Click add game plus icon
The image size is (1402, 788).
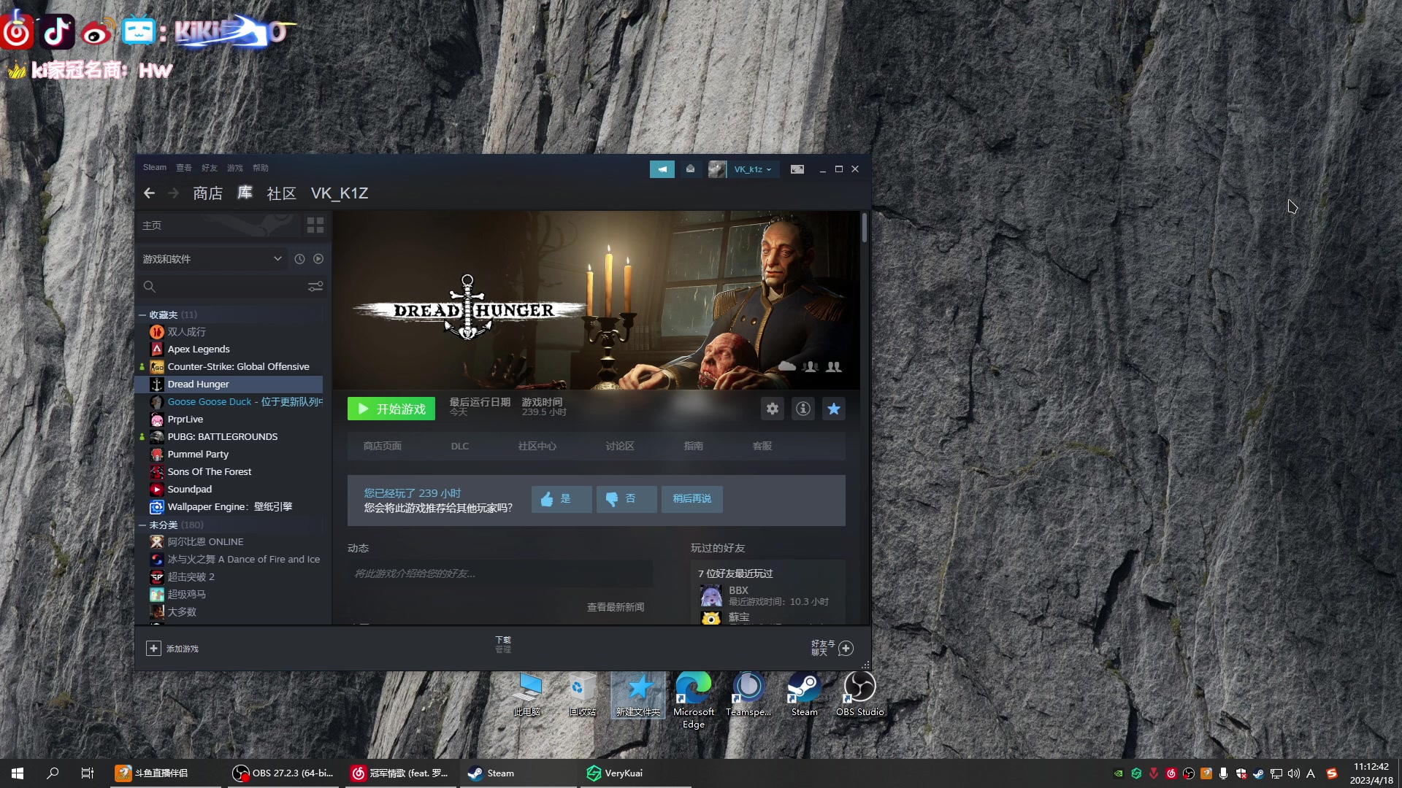point(153,649)
